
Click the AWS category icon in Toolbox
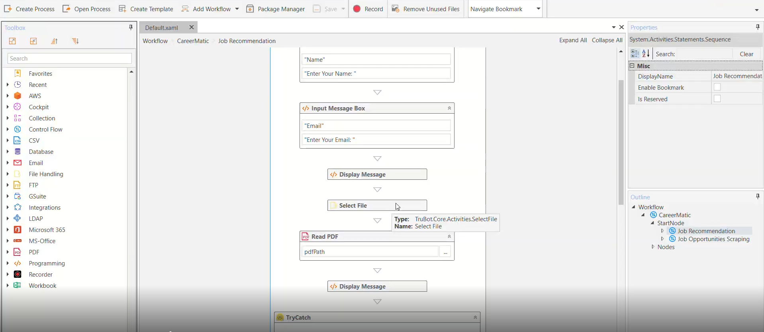(18, 96)
